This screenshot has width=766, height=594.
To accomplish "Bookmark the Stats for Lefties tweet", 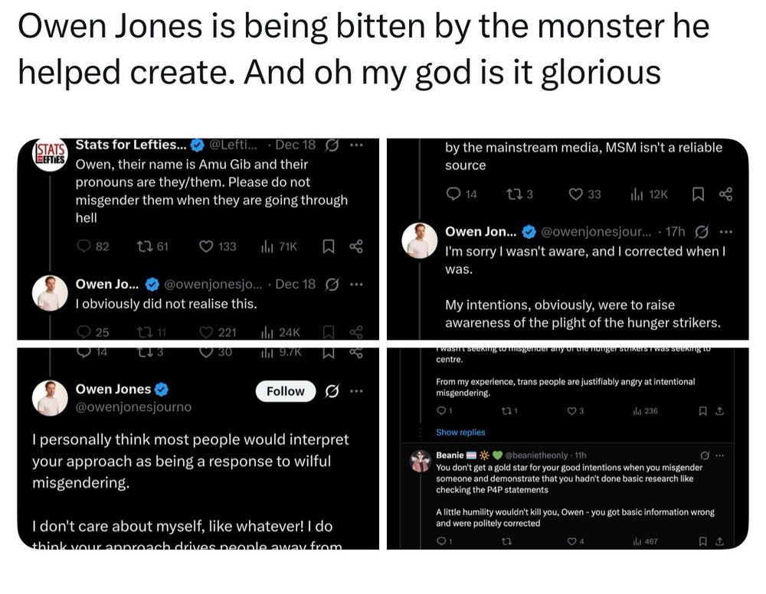I will pos(328,246).
